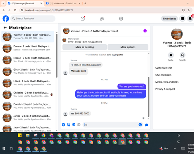
Task: Open the Profile icon in top navigation
Action: pyautogui.click(x=121, y=19)
